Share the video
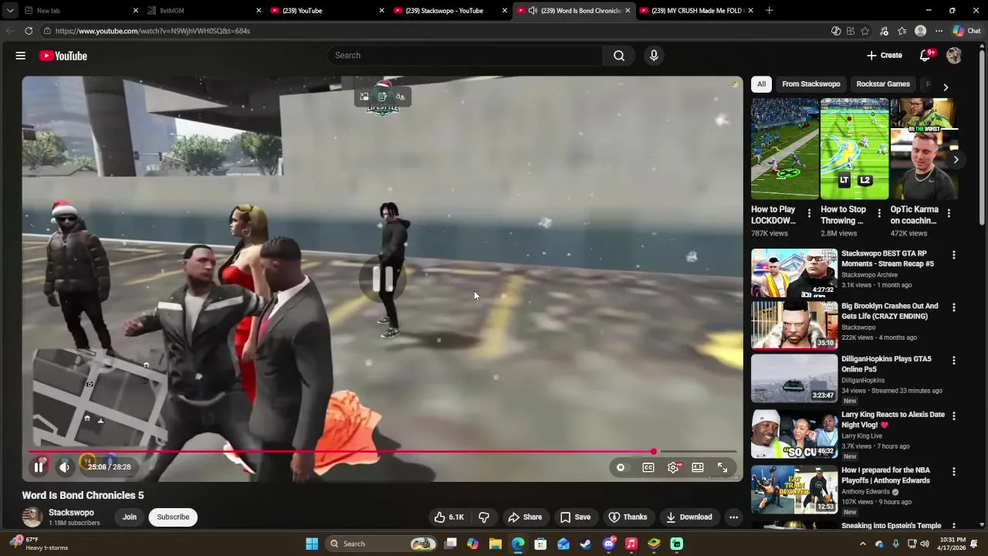Viewport: 988px width, 556px height. point(525,517)
